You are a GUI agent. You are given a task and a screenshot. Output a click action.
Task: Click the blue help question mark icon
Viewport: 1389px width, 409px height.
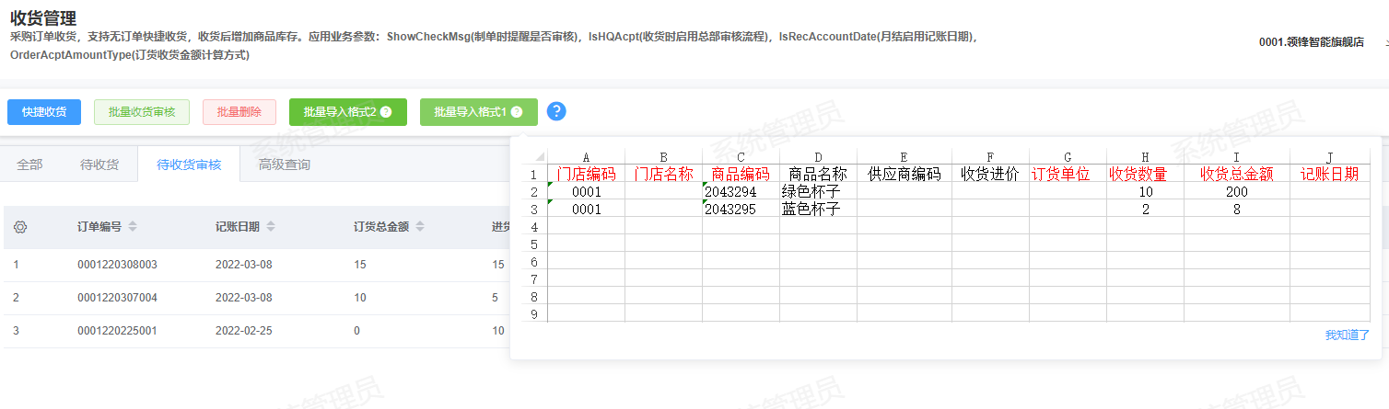tap(556, 111)
